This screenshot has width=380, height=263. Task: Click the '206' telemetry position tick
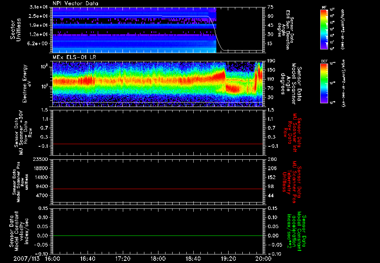coord(271,168)
